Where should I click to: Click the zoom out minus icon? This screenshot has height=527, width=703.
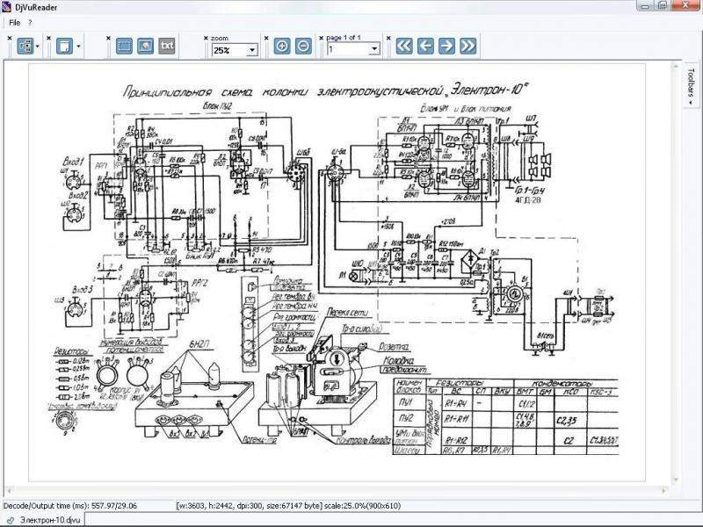point(303,46)
